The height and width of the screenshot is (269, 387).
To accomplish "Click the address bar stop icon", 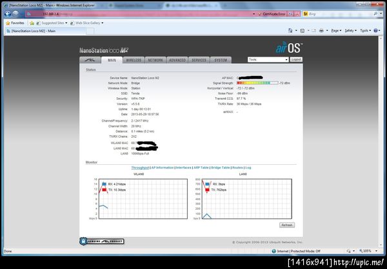I will [297, 14].
